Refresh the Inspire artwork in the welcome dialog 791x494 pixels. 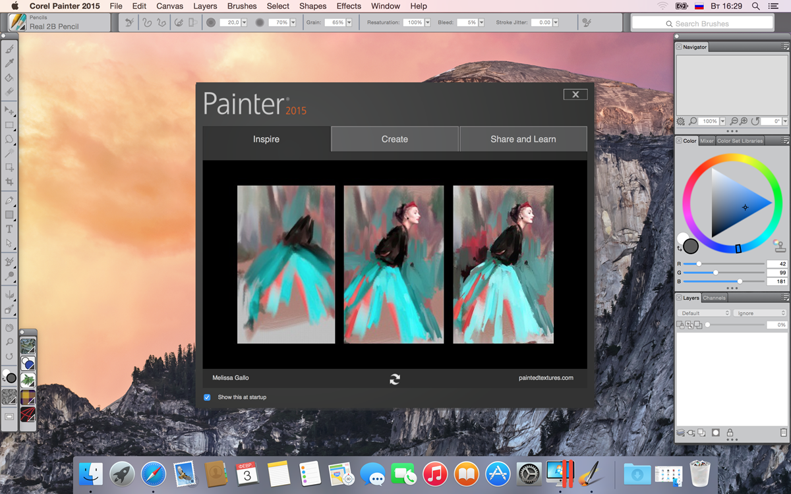(395, 379)
